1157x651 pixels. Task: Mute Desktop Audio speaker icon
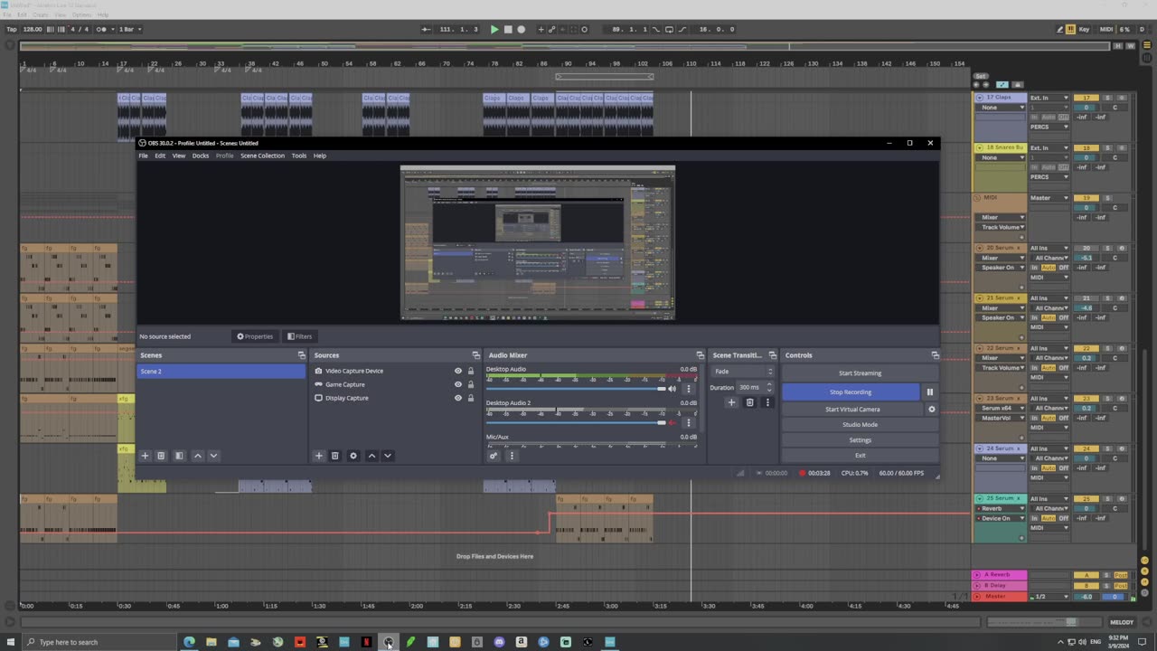672,389
